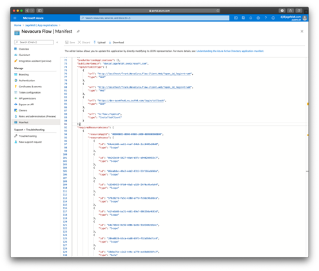Focus the Azure global search bar
Screen dimensions: 319x271
[155, 18]
